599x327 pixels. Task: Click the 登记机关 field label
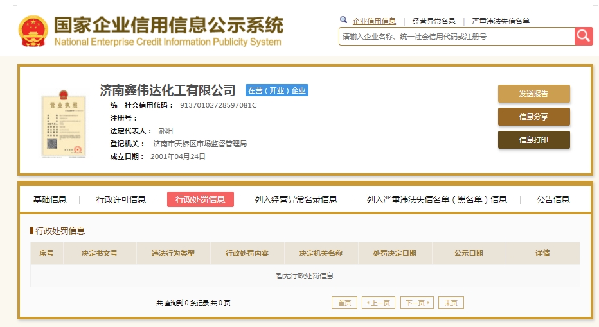coord(127,144)
